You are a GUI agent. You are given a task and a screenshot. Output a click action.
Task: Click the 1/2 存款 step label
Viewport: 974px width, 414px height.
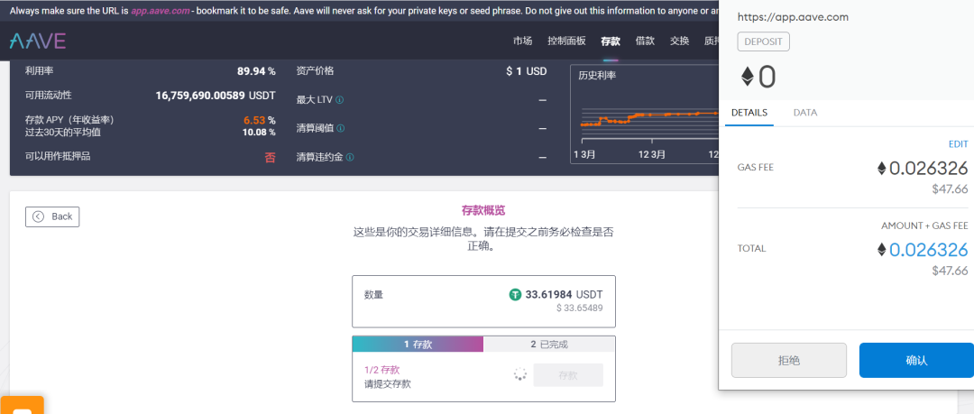click(382, 370)
